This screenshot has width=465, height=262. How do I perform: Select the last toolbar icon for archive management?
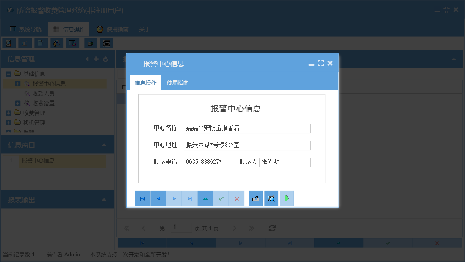(x=106, y=43)
